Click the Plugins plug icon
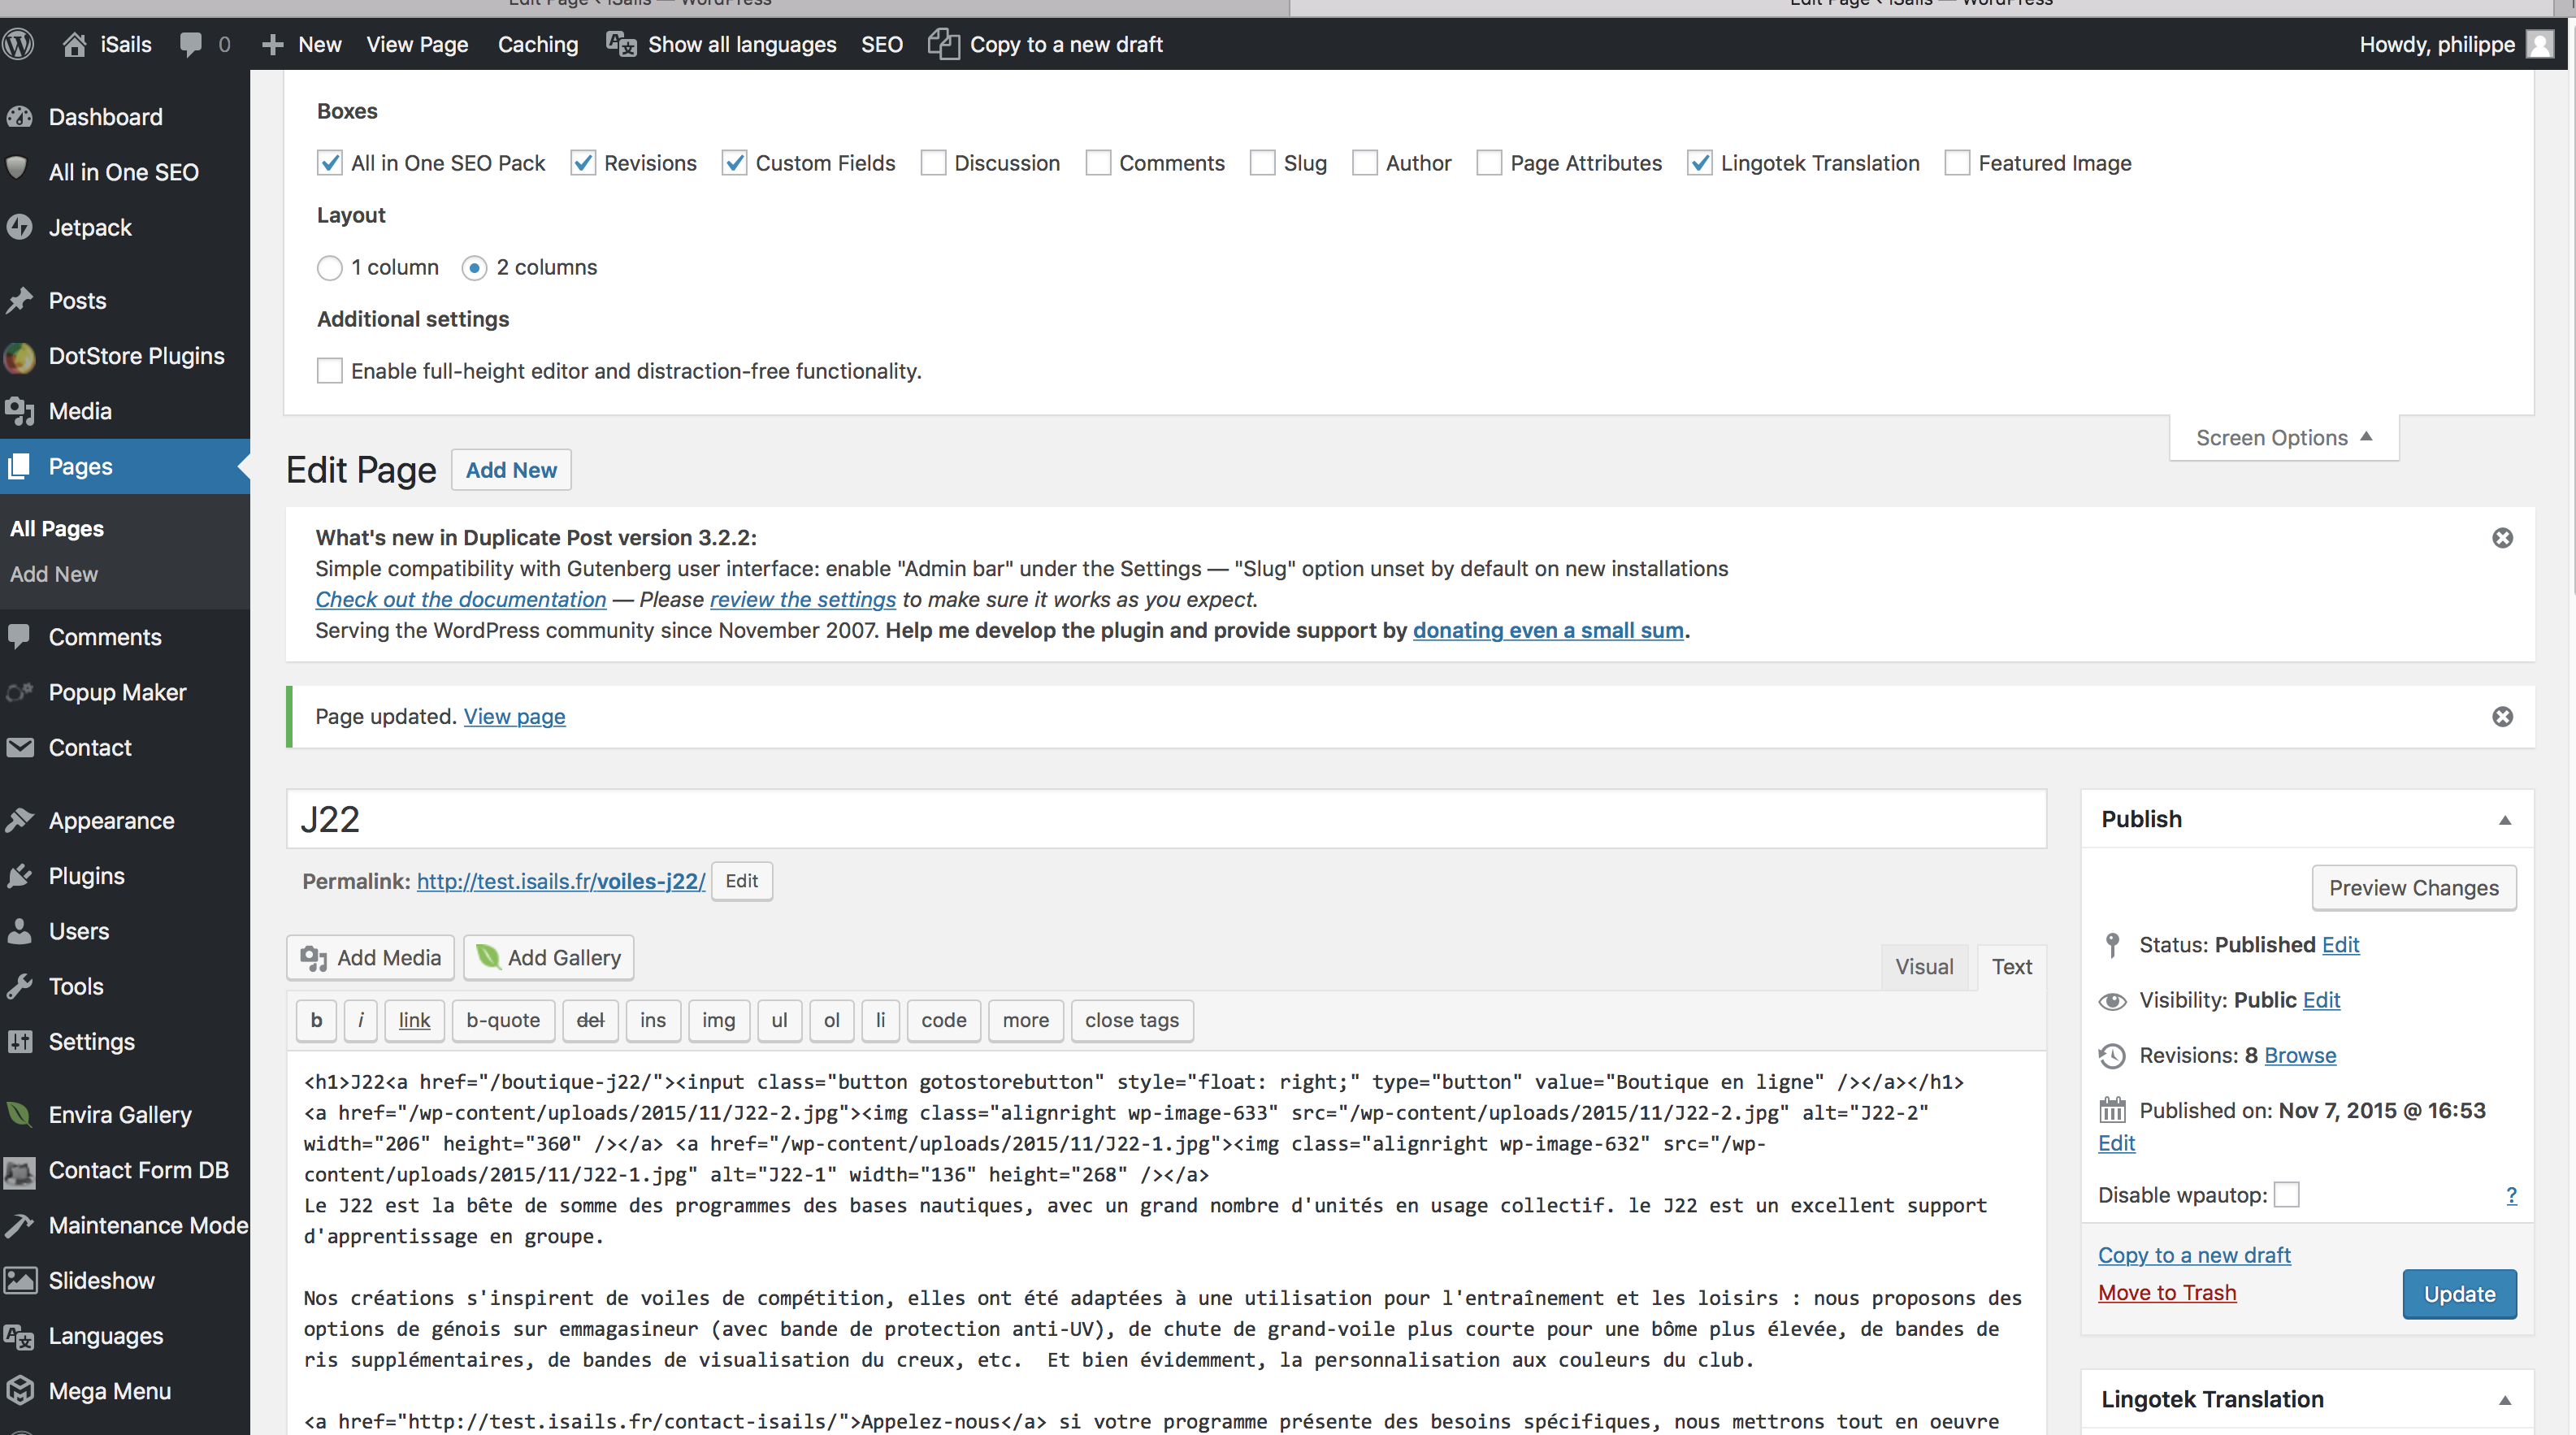 pyautogui.click(x=19, y=876)
